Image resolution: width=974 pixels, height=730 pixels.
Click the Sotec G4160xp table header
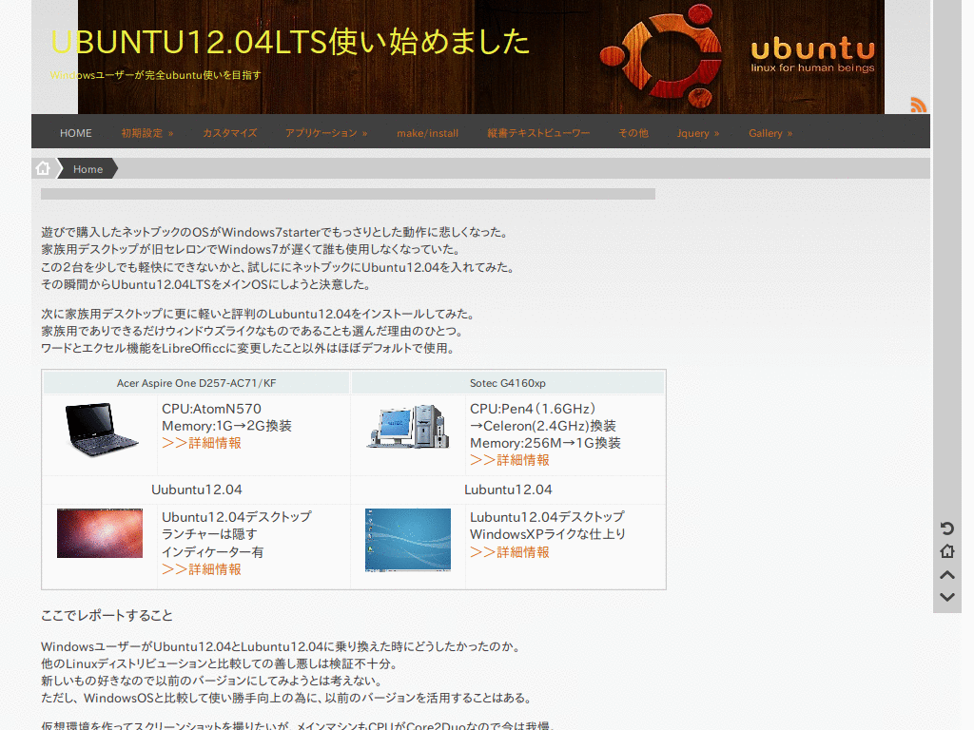coord(508,383)
